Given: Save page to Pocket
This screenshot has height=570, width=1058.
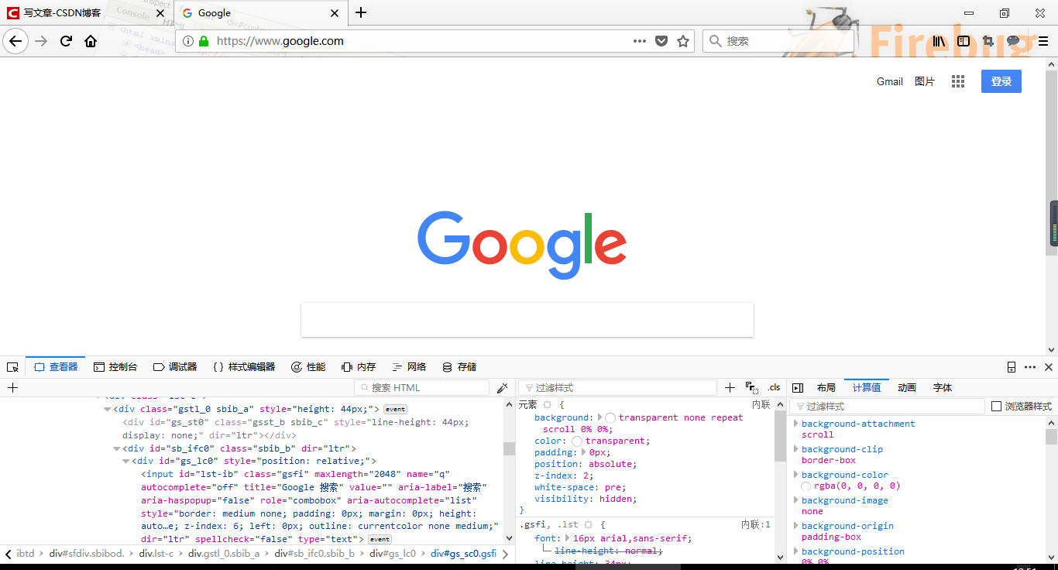Looking at the screenshot, I should pyautogui.click(x=661, y=41).
